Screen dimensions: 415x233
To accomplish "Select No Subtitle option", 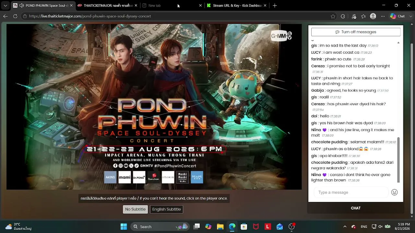I will pyautogui.click(x=135, y=209).
